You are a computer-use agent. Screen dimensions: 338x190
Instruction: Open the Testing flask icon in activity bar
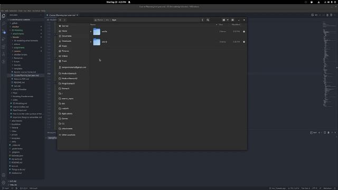click(4, 54)
